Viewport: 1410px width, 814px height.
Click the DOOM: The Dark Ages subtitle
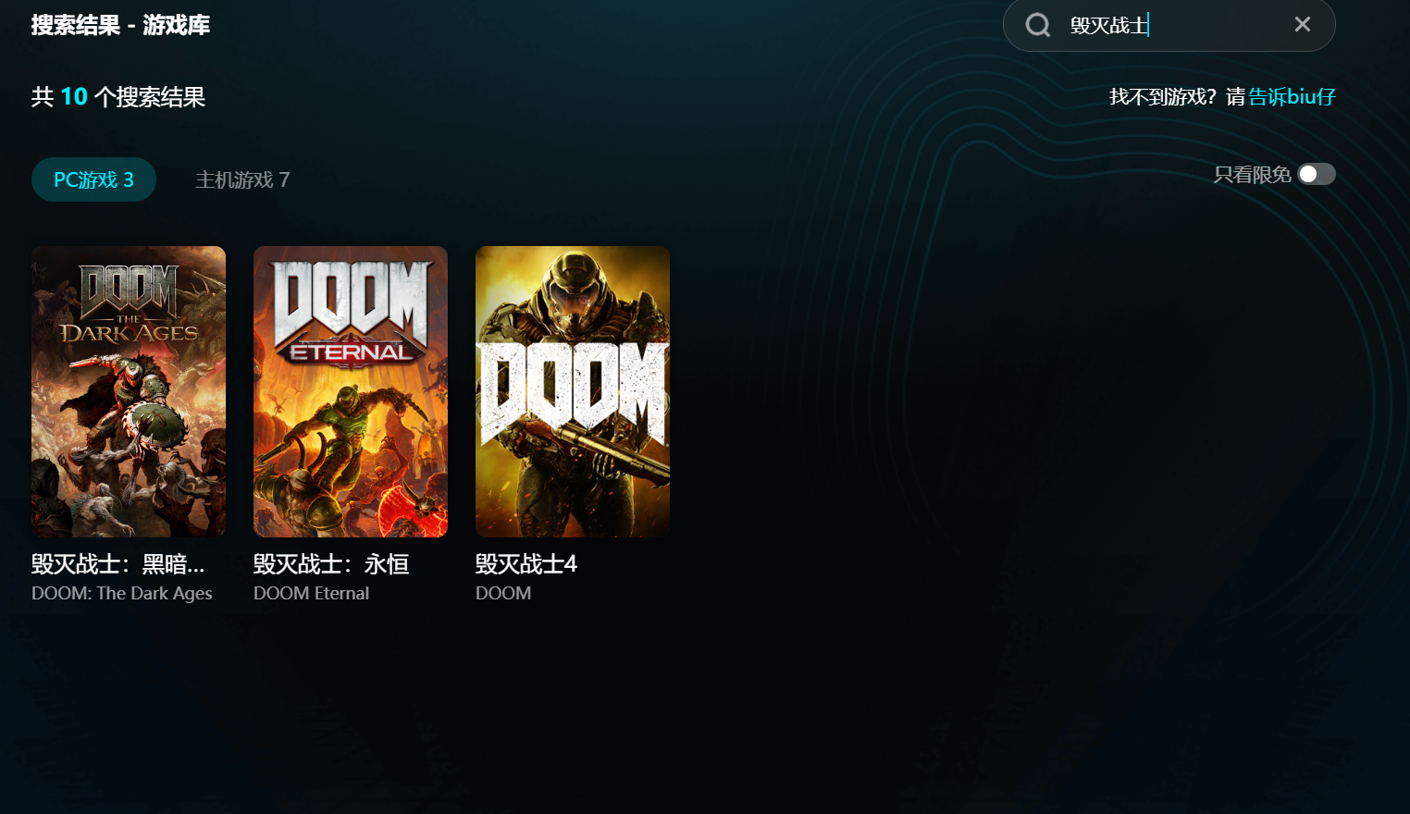tap(122, 594)
